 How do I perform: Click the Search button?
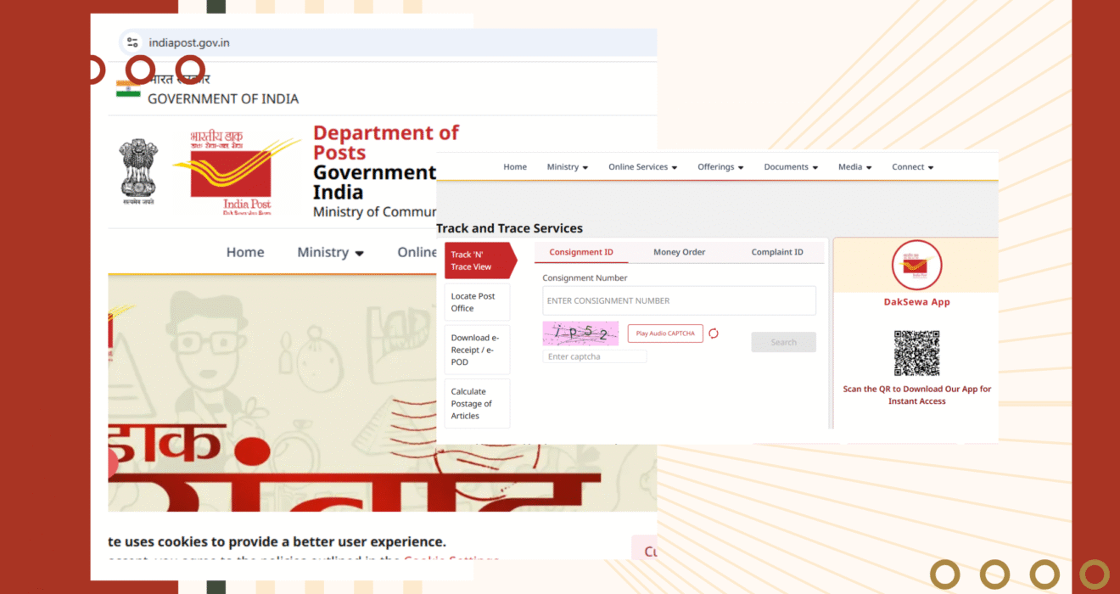coord(783,342)
